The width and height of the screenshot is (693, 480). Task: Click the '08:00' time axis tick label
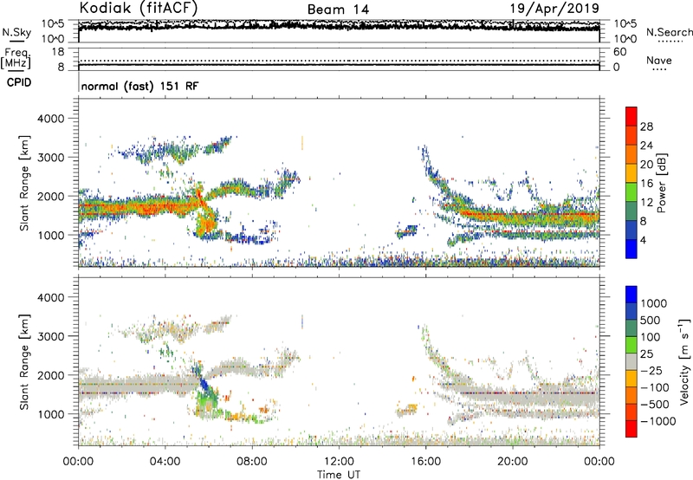(252, 462)
